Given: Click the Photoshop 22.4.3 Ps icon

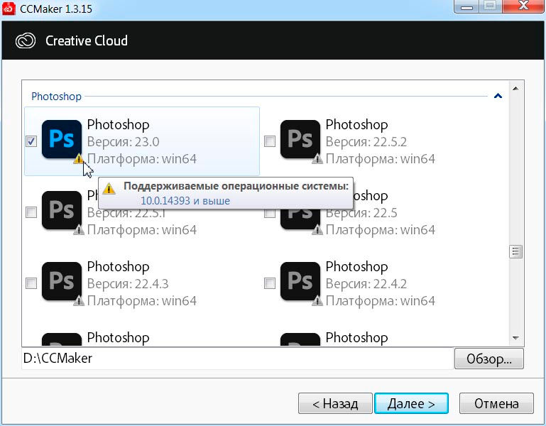Looking at the screenshot, I should [x=62, y=281].
